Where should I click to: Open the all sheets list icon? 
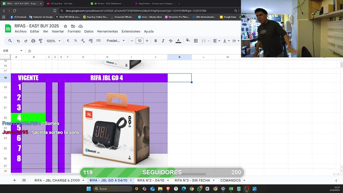[24, 180]
